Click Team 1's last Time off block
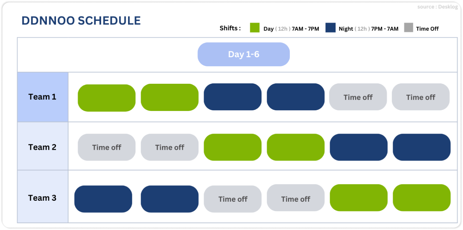The width and height of the screenshot is (463, 230). tap(421, 97)
